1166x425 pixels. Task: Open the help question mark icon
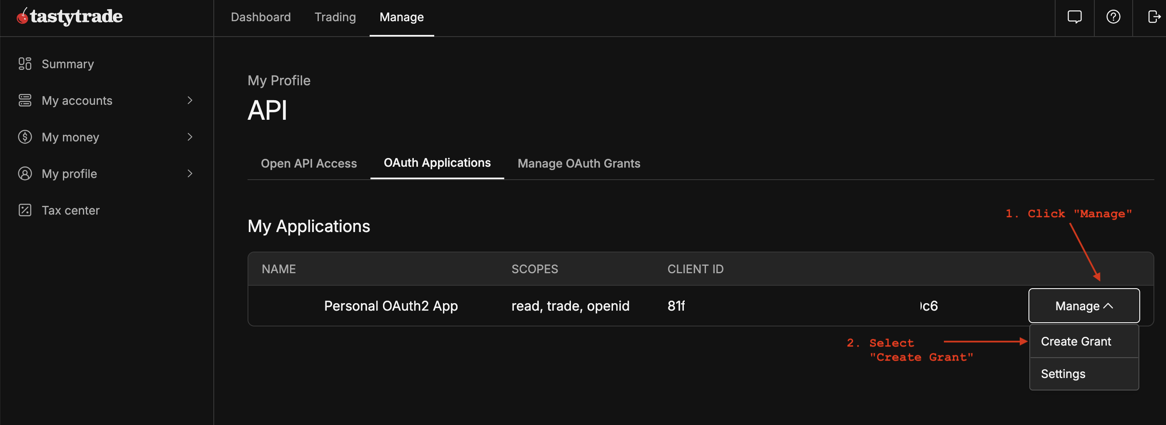(1113, 17)
